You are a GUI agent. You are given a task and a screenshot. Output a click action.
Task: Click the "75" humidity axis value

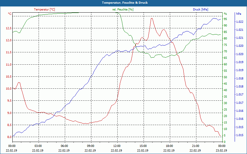pyautogui.click(x=225, y=45)
